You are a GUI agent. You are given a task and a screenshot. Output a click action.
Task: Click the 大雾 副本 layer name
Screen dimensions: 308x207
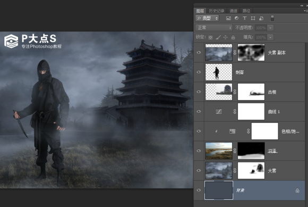[277, 52]
